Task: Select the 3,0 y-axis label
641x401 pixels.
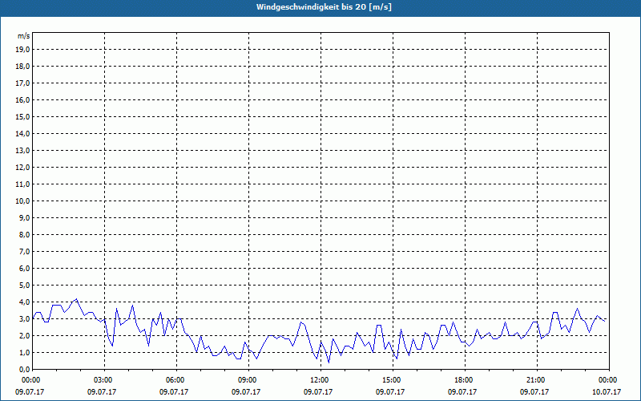Action: pyautogui.click(x=24, y=318)
